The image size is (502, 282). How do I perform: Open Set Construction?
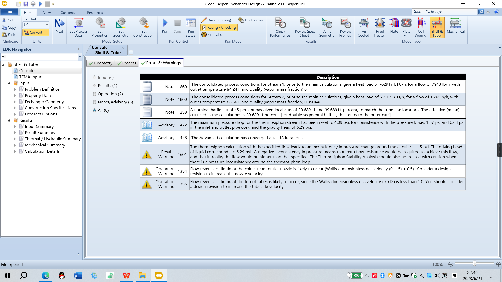[144, 27]
